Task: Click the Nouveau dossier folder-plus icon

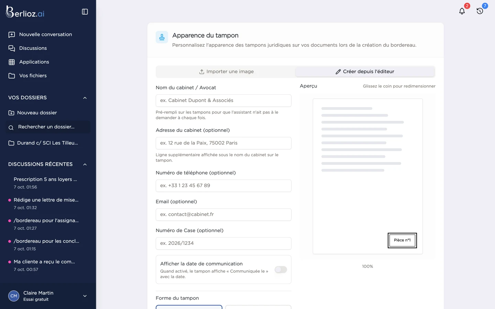Action: tap(11, 113)
